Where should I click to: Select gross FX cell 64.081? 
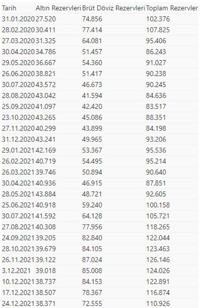[x=92, y=41]
